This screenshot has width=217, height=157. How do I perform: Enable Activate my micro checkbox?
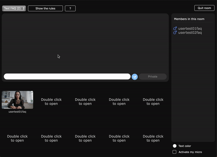point(175,152)
